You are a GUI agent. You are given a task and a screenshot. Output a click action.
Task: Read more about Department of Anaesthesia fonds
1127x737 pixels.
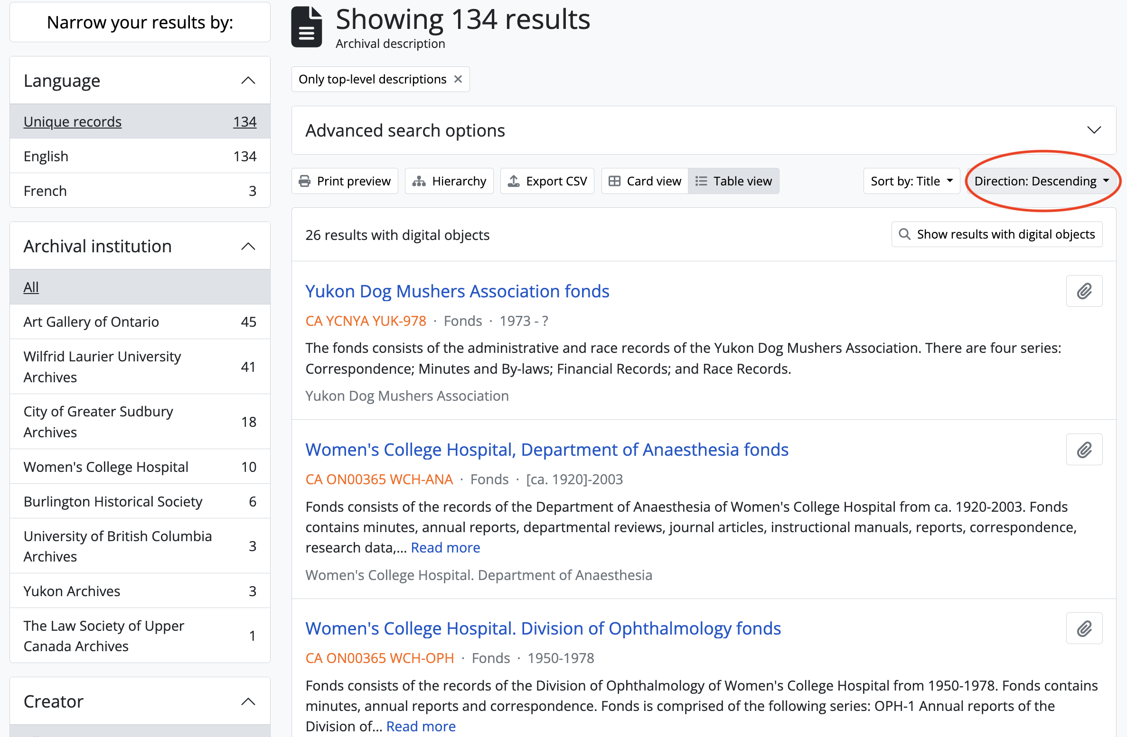point(445,548)
